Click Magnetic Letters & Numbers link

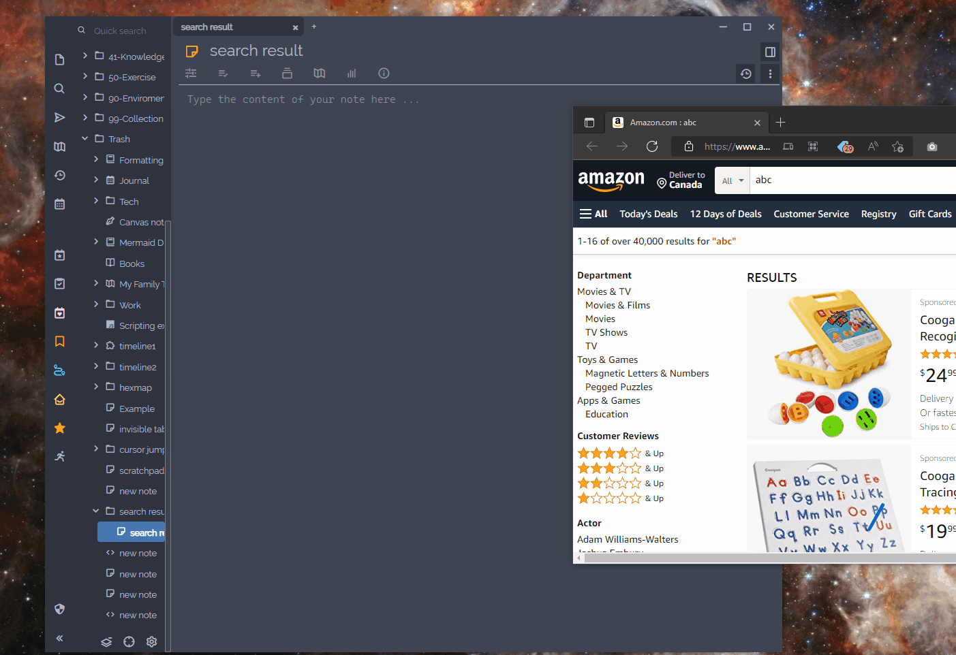click(x=647, y=373)
